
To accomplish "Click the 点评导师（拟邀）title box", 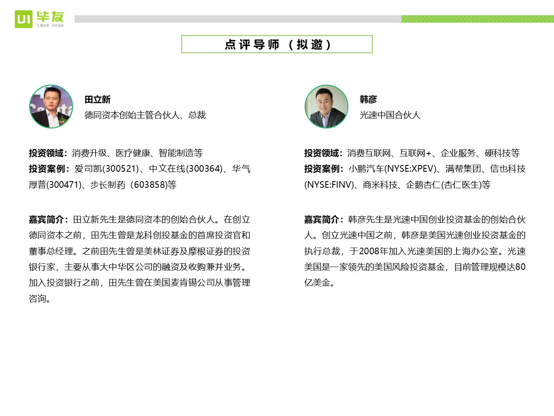I will [x=277, y=44].
